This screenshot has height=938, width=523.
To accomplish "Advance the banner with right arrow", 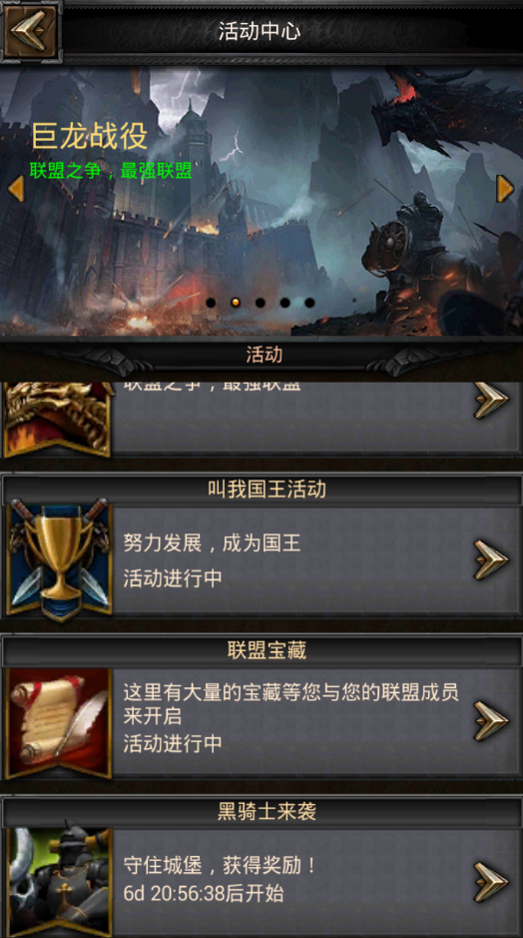I will [505, 189].
